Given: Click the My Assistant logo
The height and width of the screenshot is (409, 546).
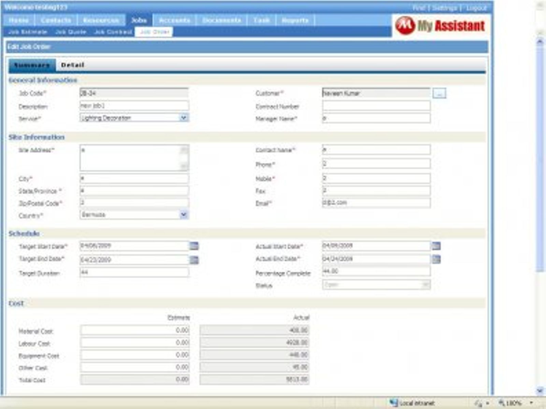Looking at the screenshot, I should point(440,26).
